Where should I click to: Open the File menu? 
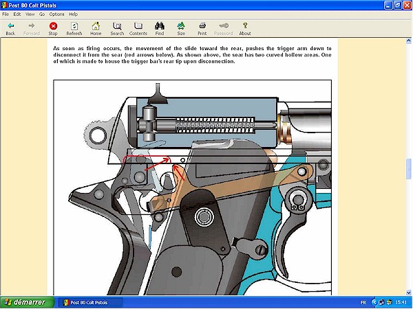point(6,14)
